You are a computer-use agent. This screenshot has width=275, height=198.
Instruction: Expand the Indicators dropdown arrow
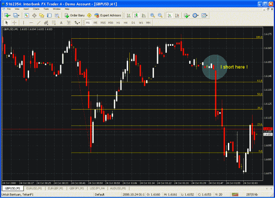189,15
